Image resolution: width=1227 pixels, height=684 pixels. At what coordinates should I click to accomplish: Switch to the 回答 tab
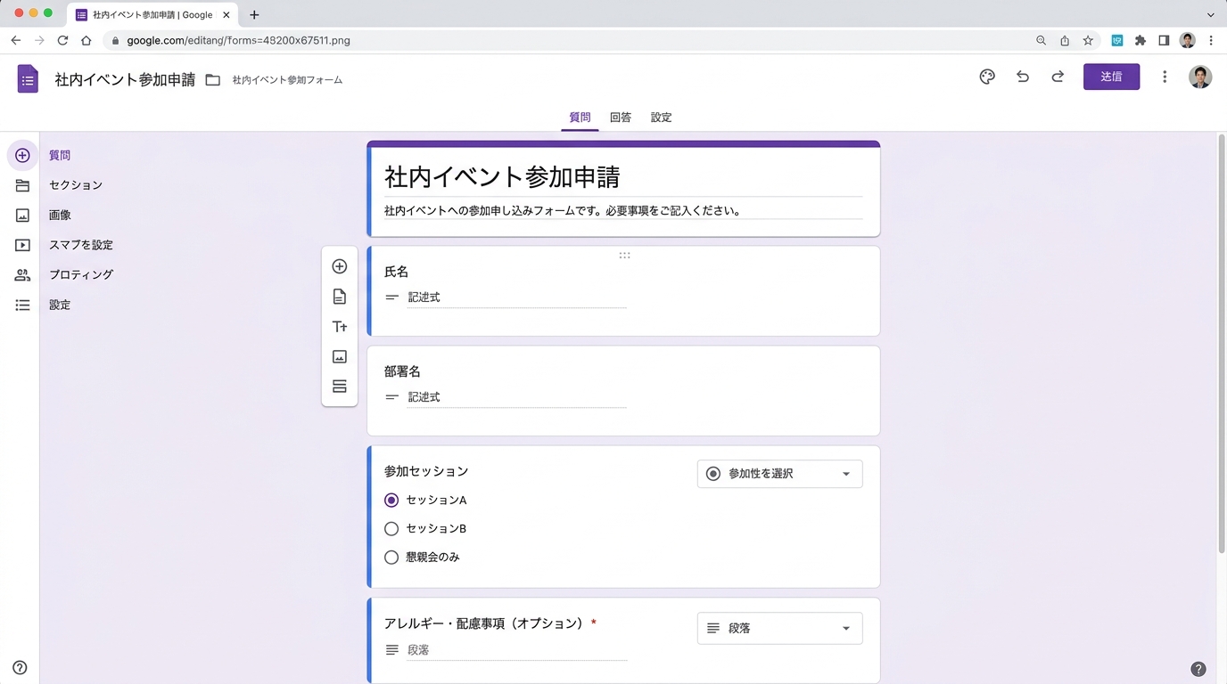click(x=621, y=118)
